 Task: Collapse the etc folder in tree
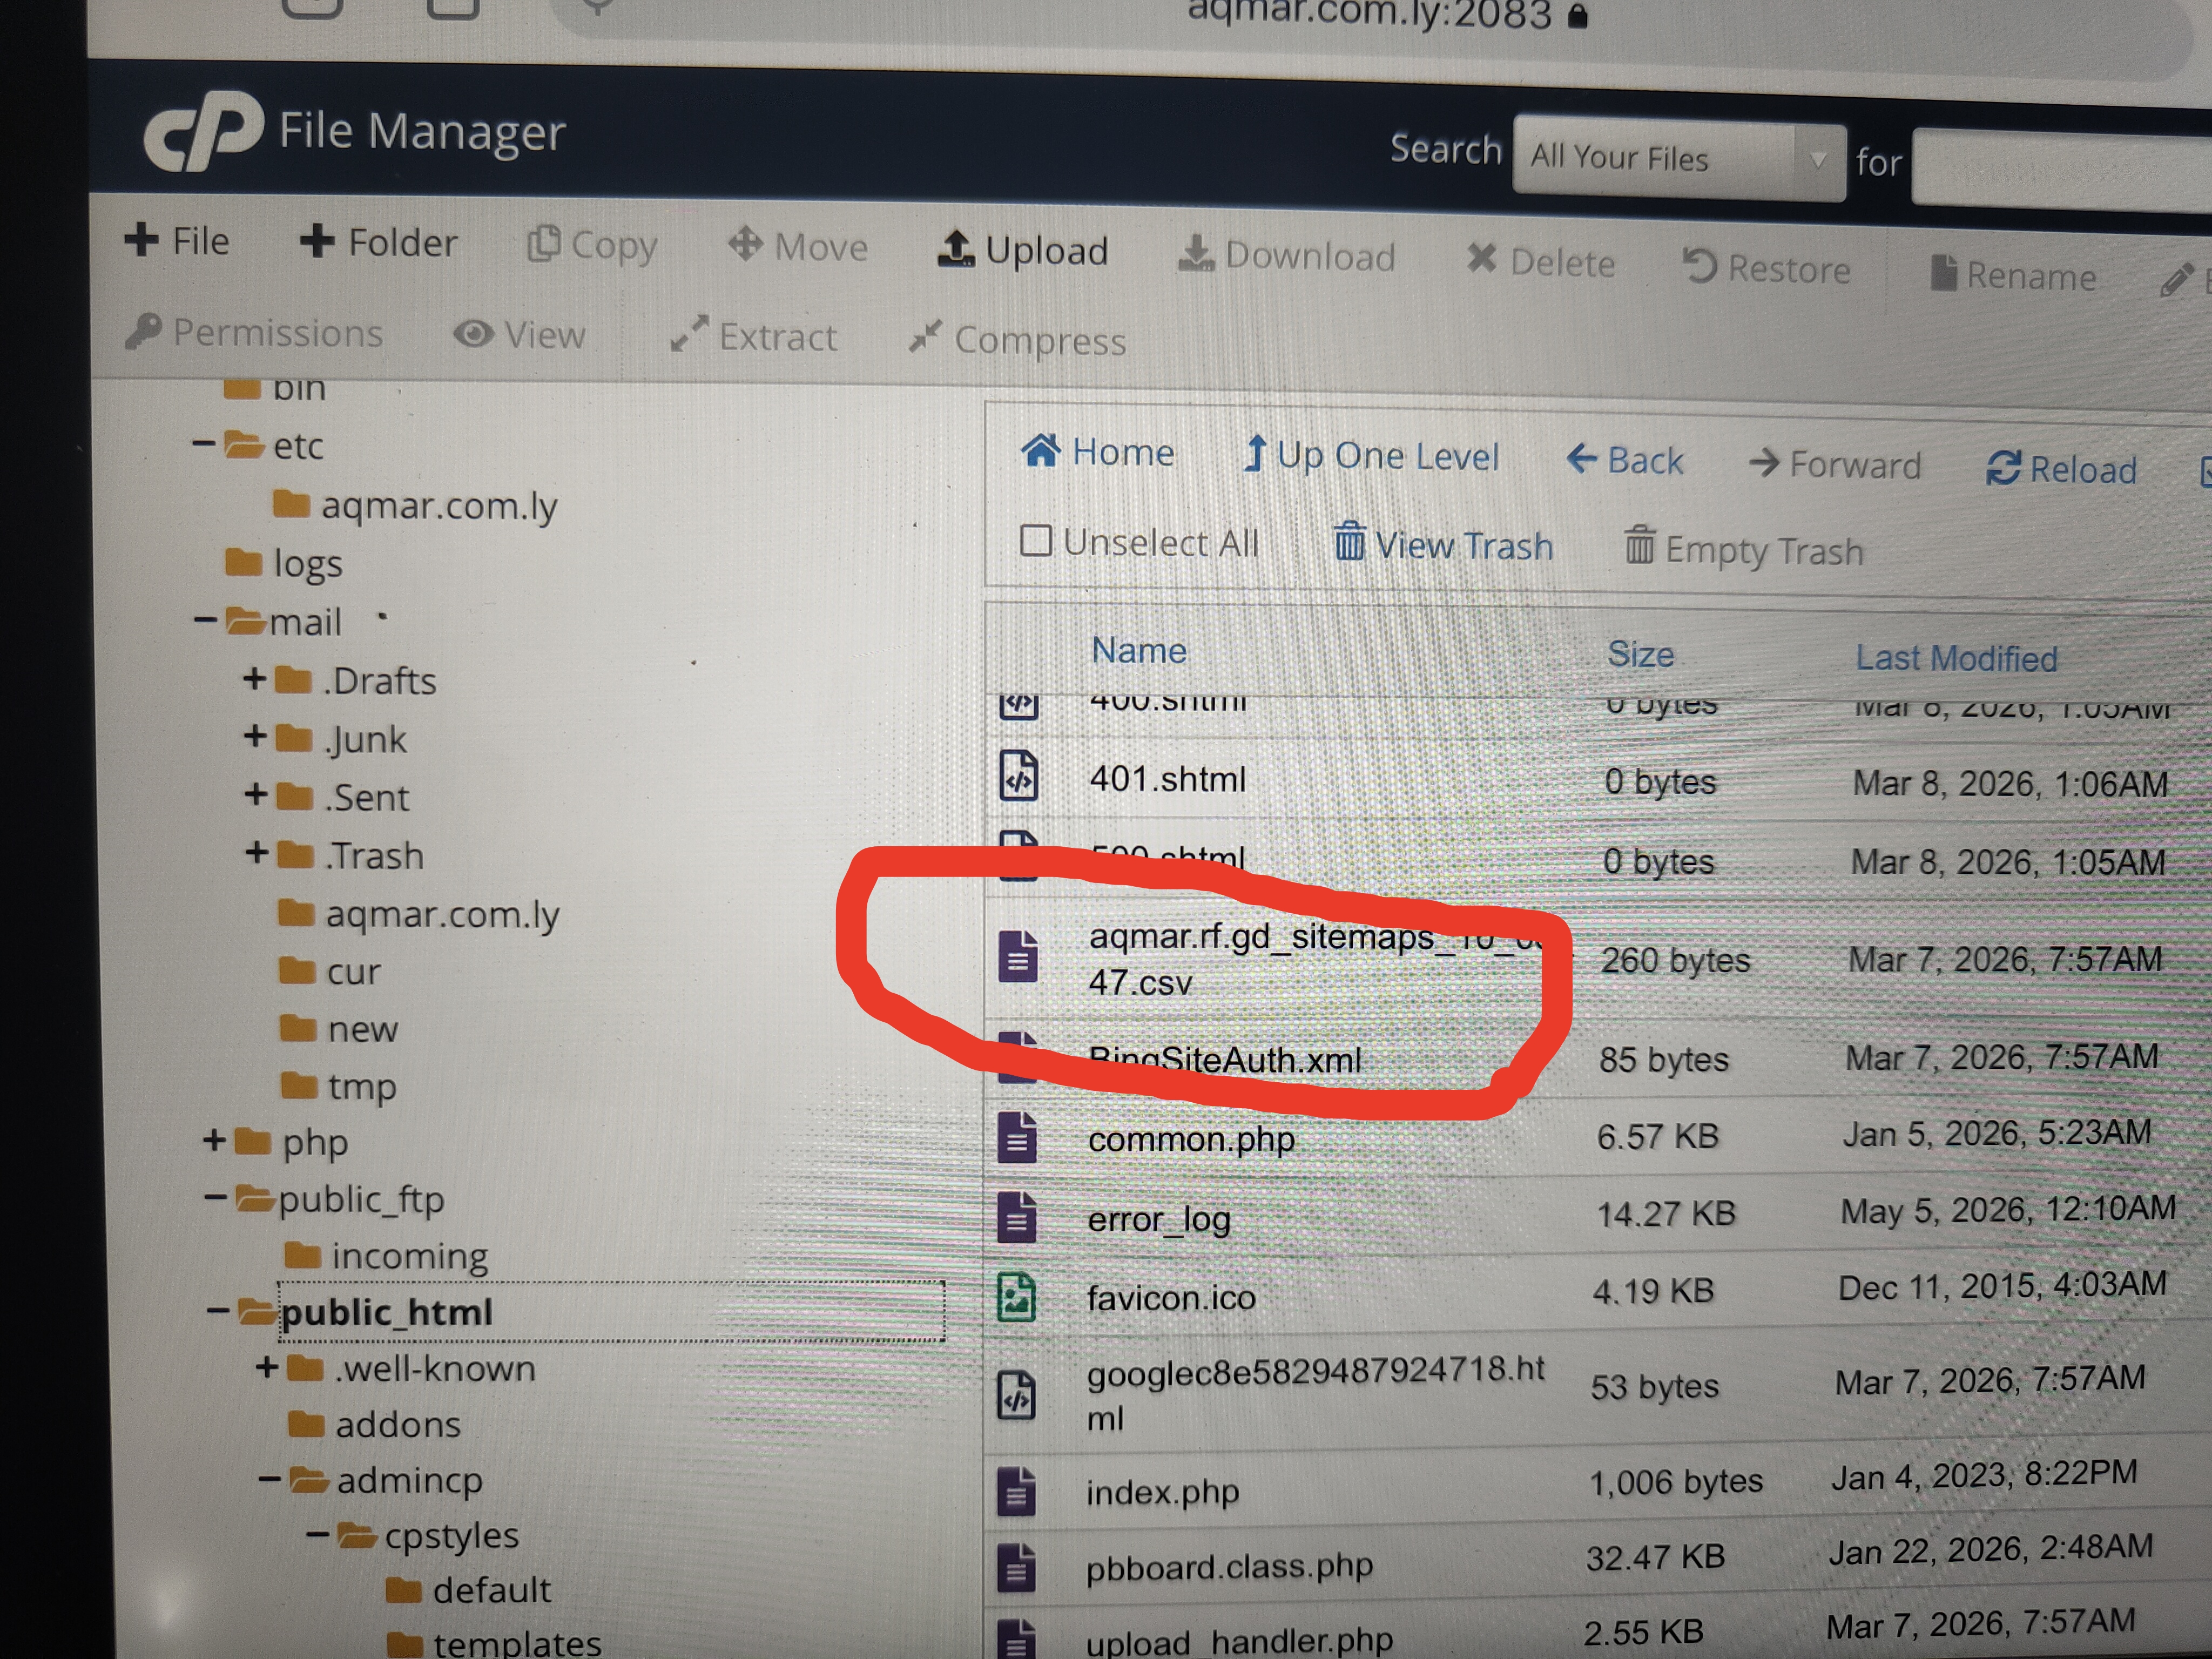tap(203, 443)
